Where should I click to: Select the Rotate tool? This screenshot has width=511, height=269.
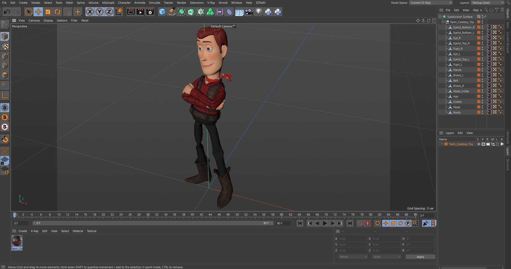[x=57, y=12]
